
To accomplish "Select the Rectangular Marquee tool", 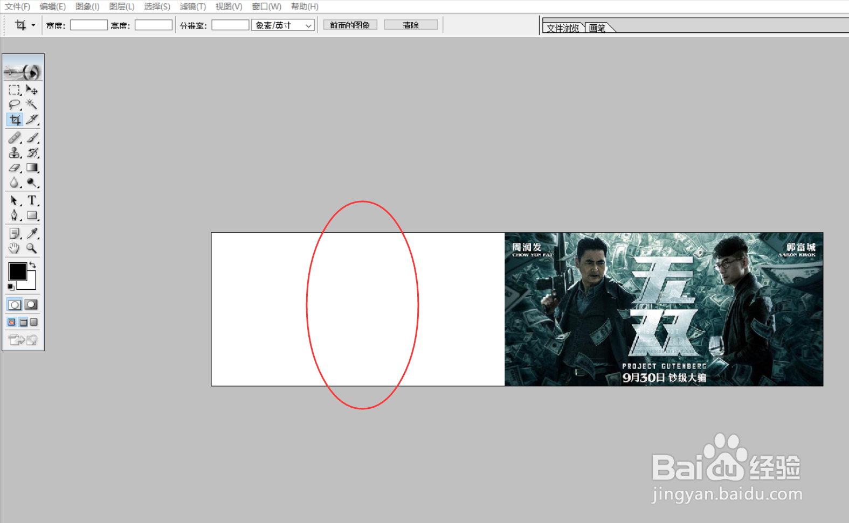I will [x=15, y=90].
